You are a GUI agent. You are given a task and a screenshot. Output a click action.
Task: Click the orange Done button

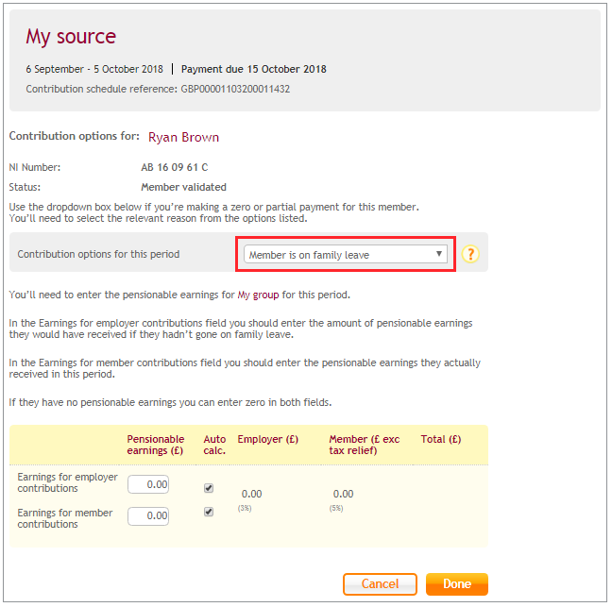457,584
